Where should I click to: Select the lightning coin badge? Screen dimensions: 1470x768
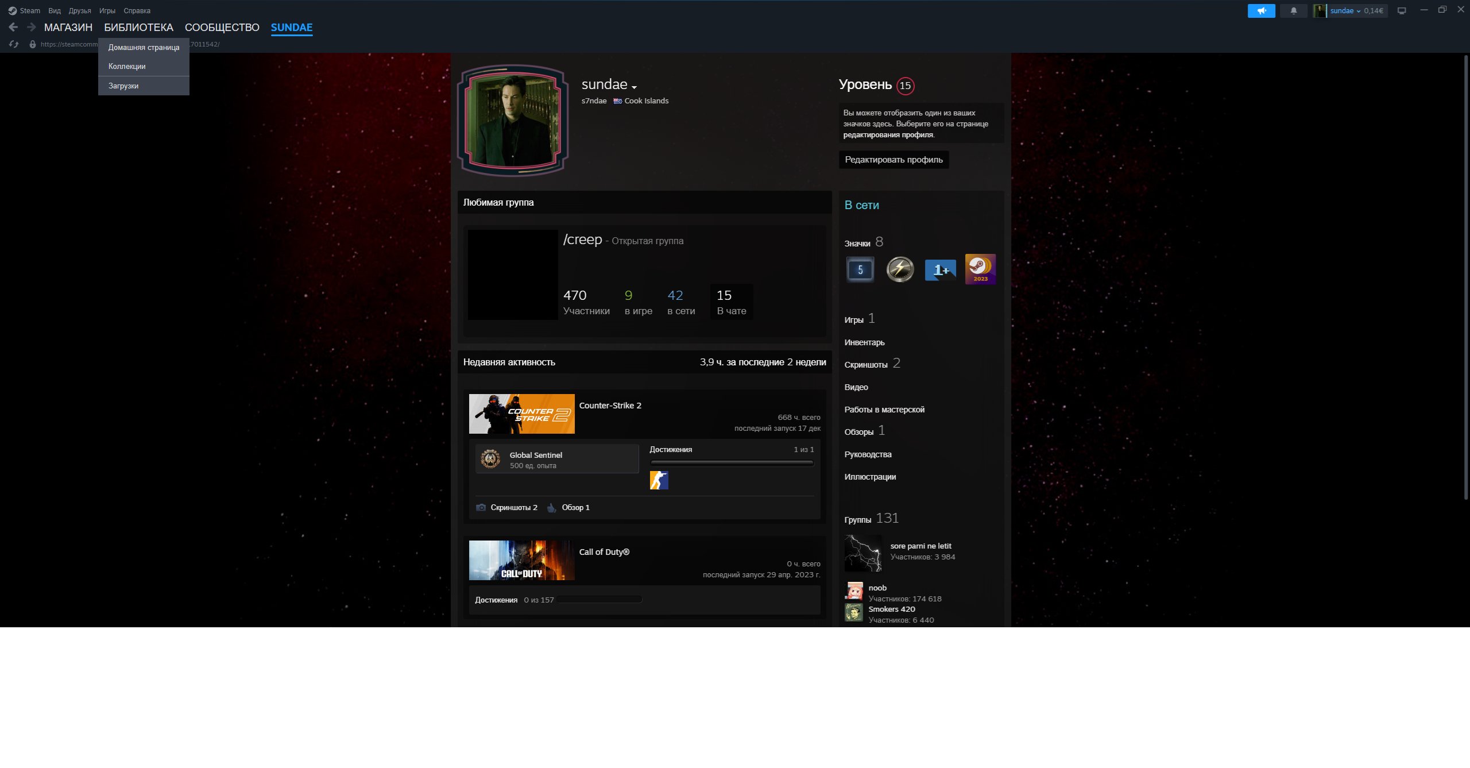tap(900, 269)
